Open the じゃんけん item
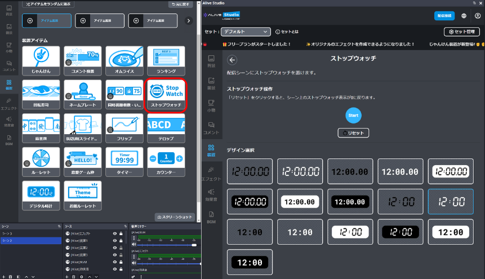The width and height of the screenshot is (485, 279). (x=41, y=59)
